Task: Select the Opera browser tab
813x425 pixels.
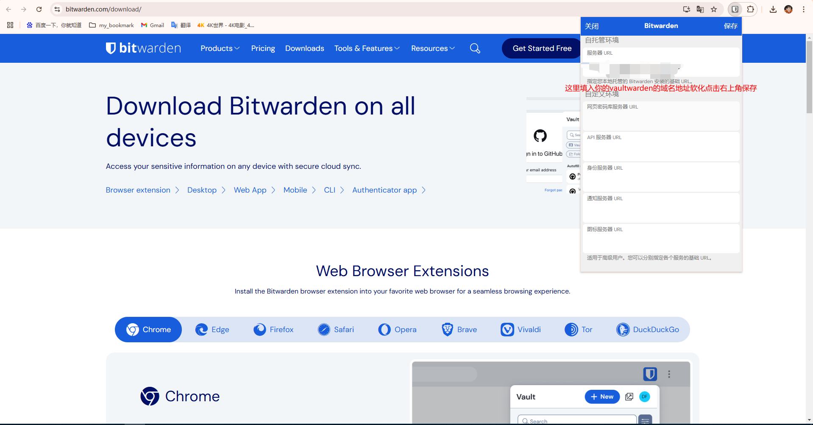Action: (x=397, y=330)
